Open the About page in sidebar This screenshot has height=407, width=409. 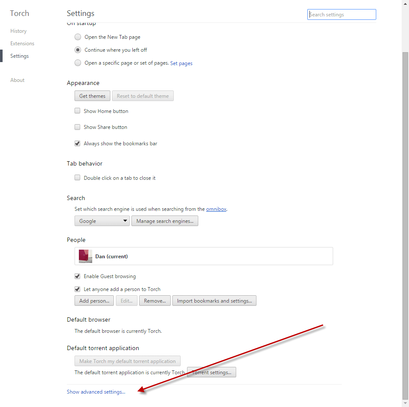click(x=17, y=80)
